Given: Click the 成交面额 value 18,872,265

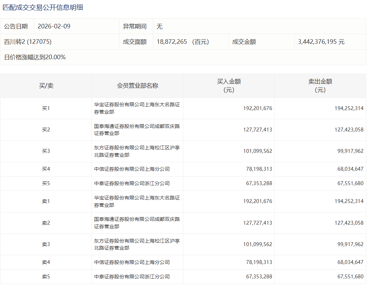Looking at the screenshot, I should click(172, 42).
